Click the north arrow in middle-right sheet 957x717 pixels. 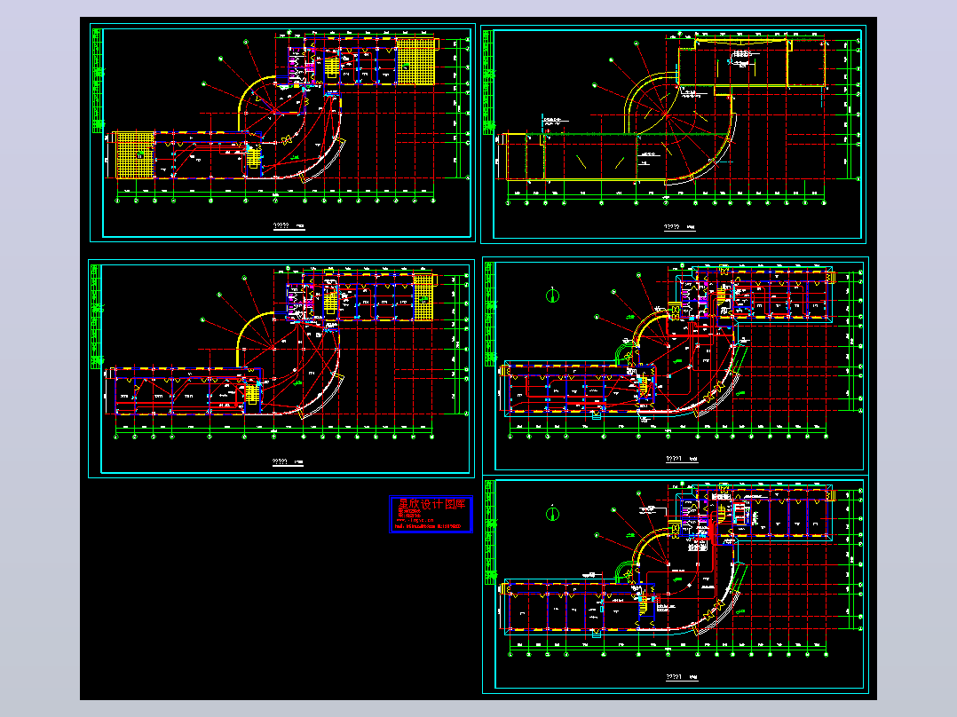coord(552,295)
